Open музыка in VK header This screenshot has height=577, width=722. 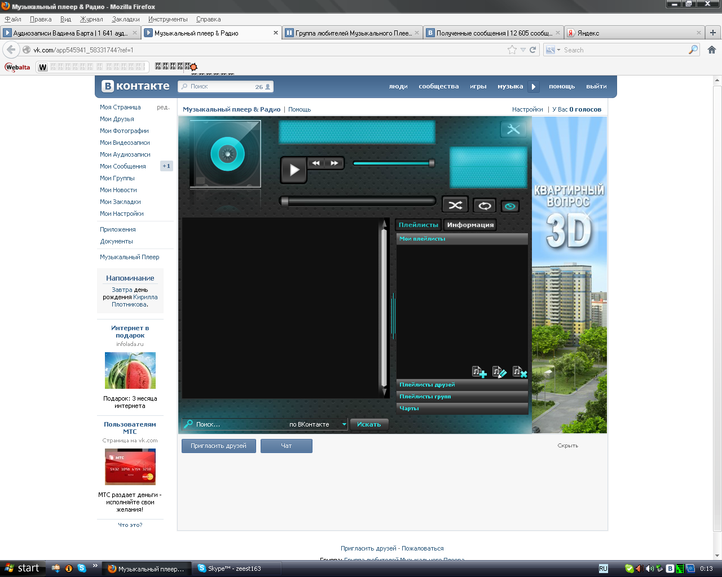510,86
